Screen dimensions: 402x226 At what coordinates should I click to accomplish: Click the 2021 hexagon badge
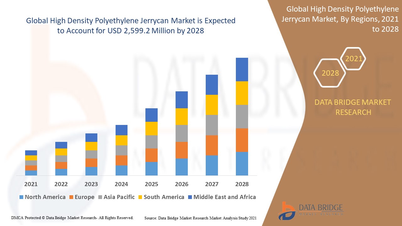pyautogui.click(x=354, y=58)
